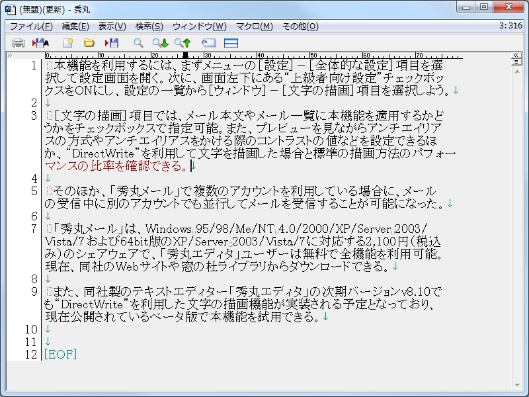Click the outline list icon above the scrollbar
Image resolution: width=529 pixels, height=397 pixels.
click(516, 62)
